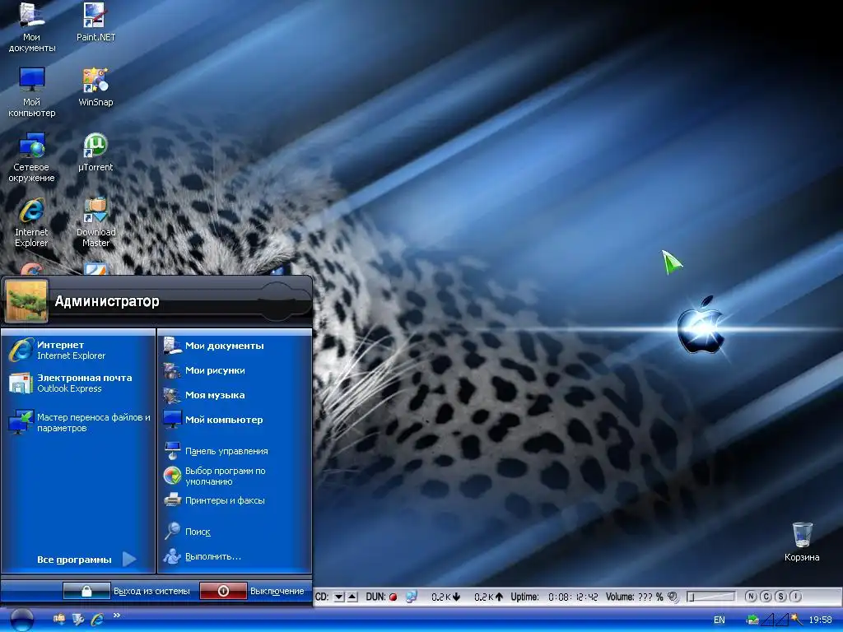
Task: Open Выбор программ по умолчанию
Action: [x=235, y=476]
